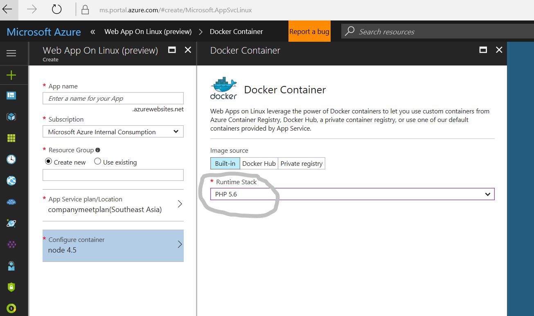Click the Docker whale logo
This screenshot has height=316, width=534.
tap(223, 88)
